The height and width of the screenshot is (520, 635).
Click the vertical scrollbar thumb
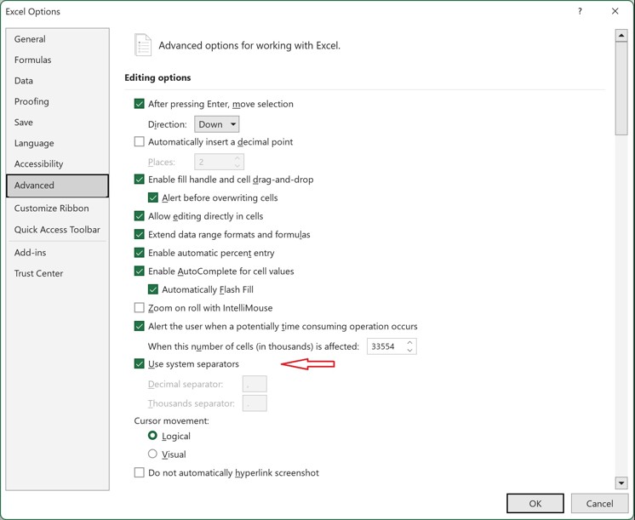click(621, 89)
